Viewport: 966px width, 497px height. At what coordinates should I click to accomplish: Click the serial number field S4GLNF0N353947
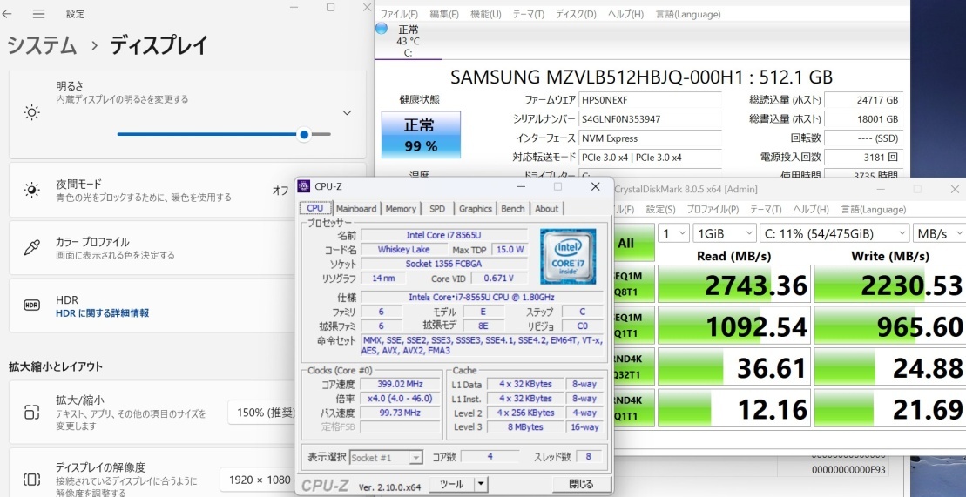click(649, 119)
